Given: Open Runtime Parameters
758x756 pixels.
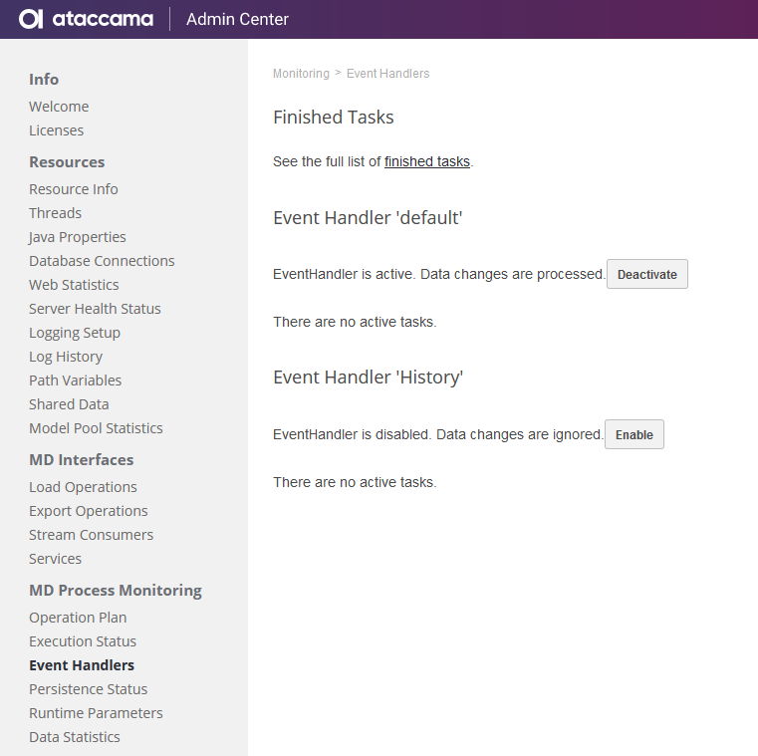Looking at the screenshot, I should tap(96, 713).
